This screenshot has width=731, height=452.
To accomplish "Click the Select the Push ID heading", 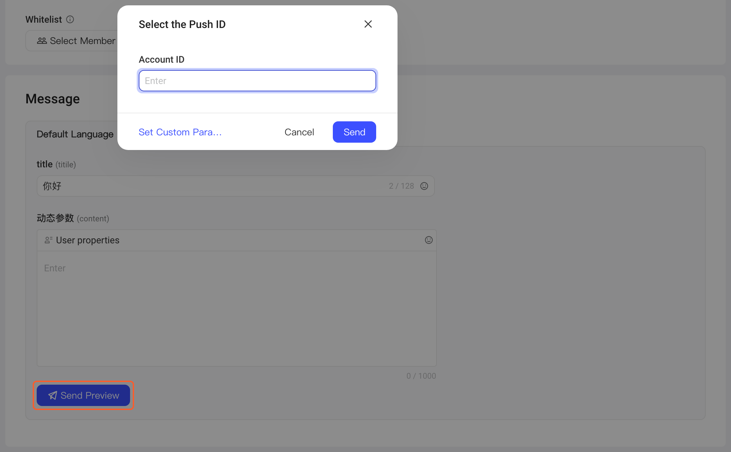I will (x=182, y=24).
